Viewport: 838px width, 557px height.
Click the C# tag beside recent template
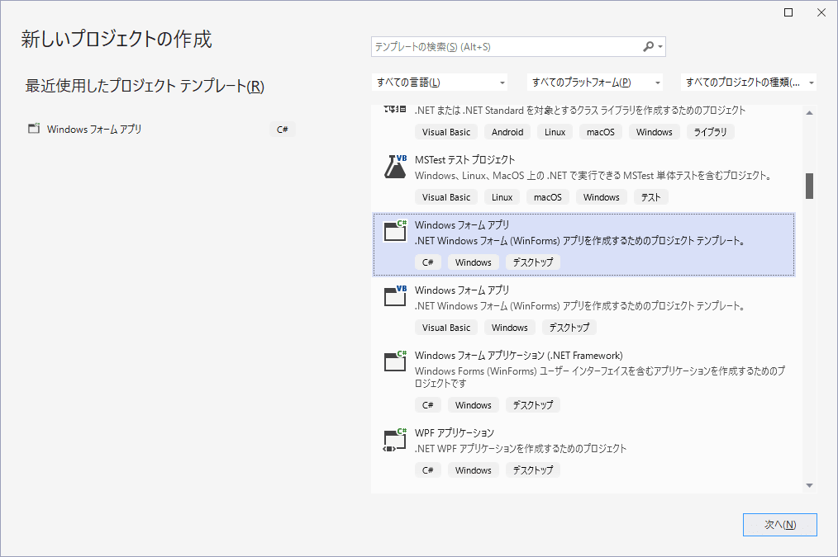(282, 129)
